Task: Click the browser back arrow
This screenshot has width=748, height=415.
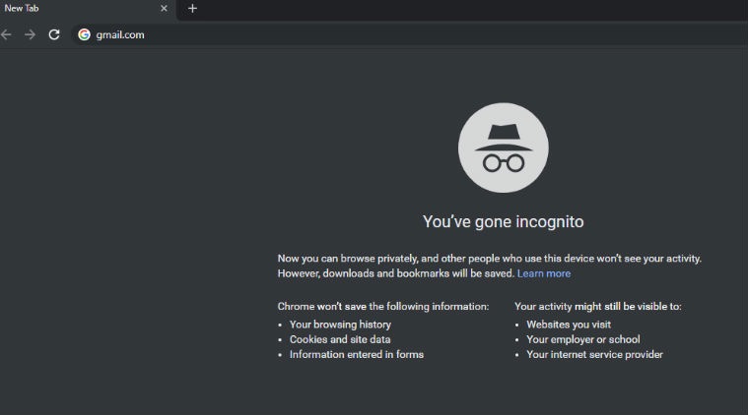Action: [6, 34]
